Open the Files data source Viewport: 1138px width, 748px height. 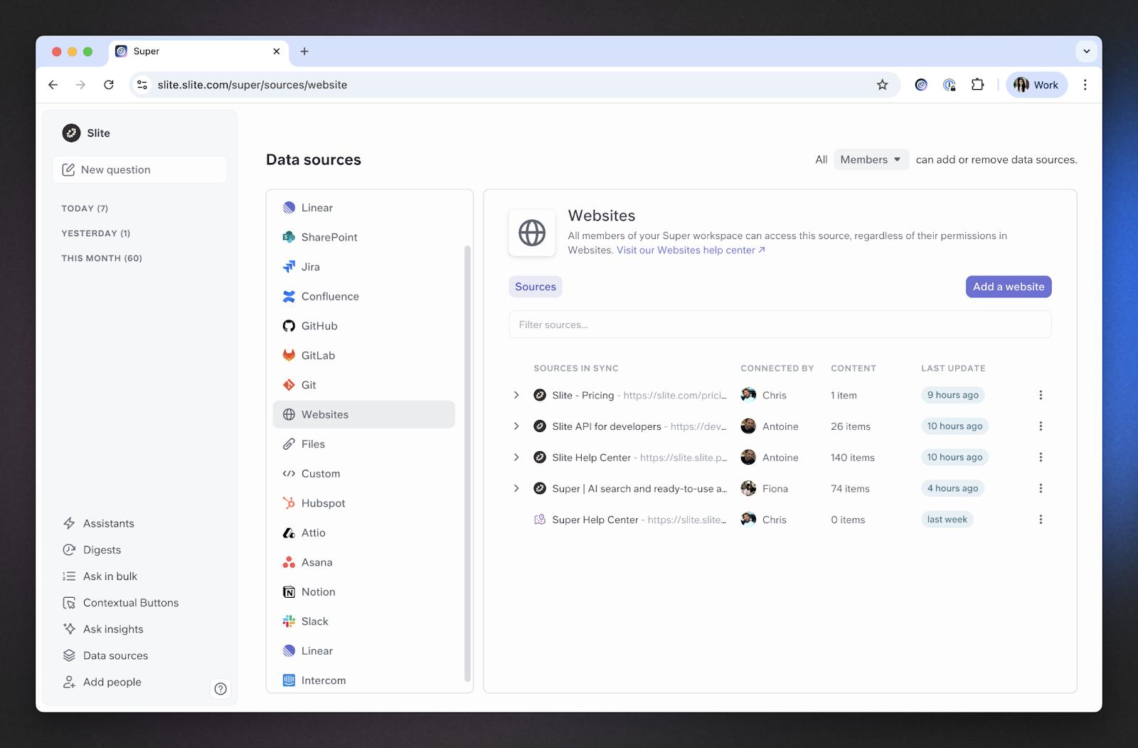[363, 444]
